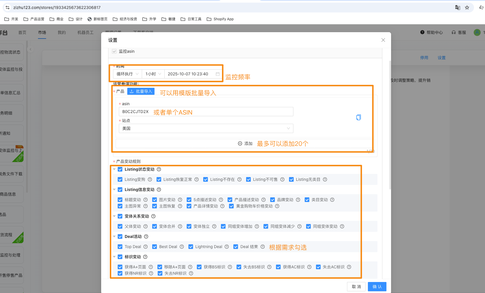This screenshot has height=293, width=485.
Task: Open the 首页 tab in top navigation
Action: (x=22, y=32)
